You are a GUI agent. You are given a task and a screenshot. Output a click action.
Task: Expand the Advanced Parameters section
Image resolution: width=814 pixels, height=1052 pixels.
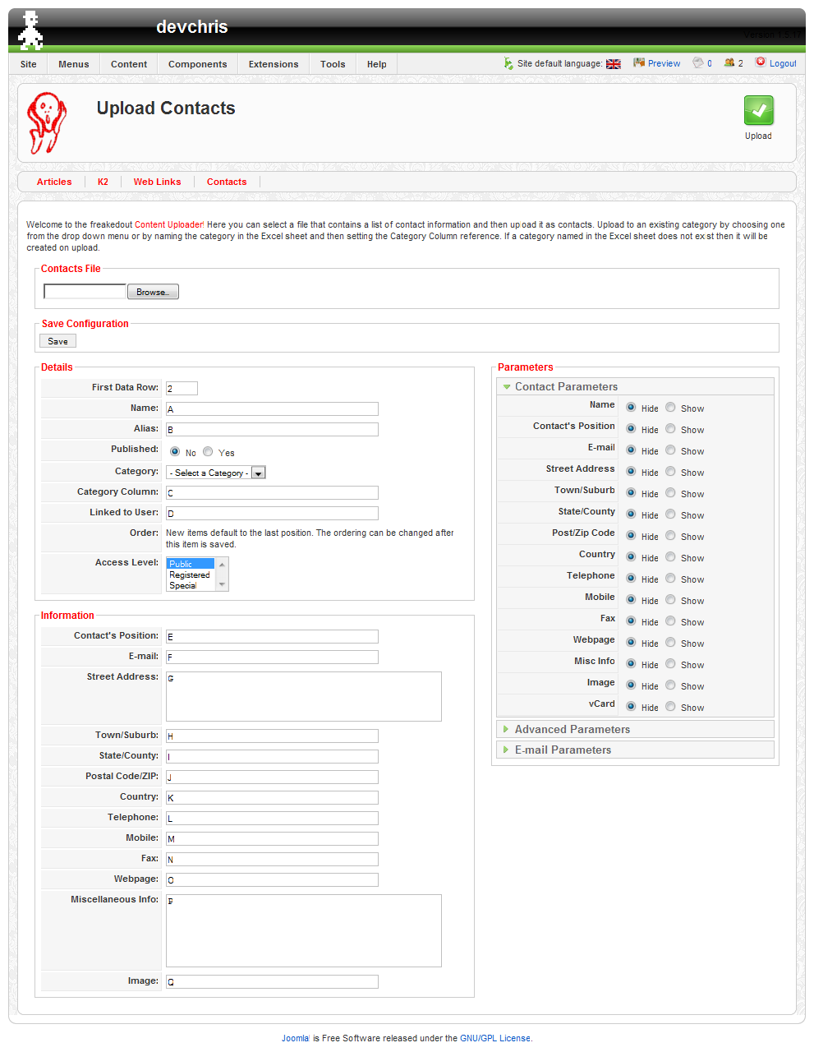(572, 729)
